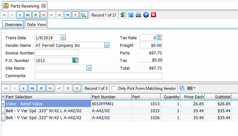Click part number 6010FFM01 cell
The image size is (238, 136).
pos(111,104)
